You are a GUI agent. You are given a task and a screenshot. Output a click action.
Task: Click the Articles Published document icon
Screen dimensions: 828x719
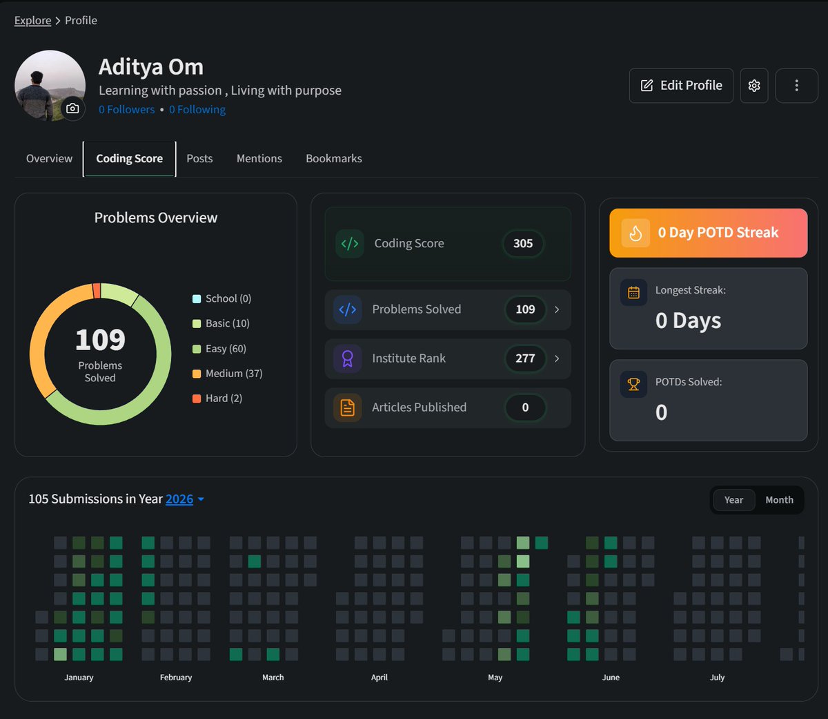(348, 408)
